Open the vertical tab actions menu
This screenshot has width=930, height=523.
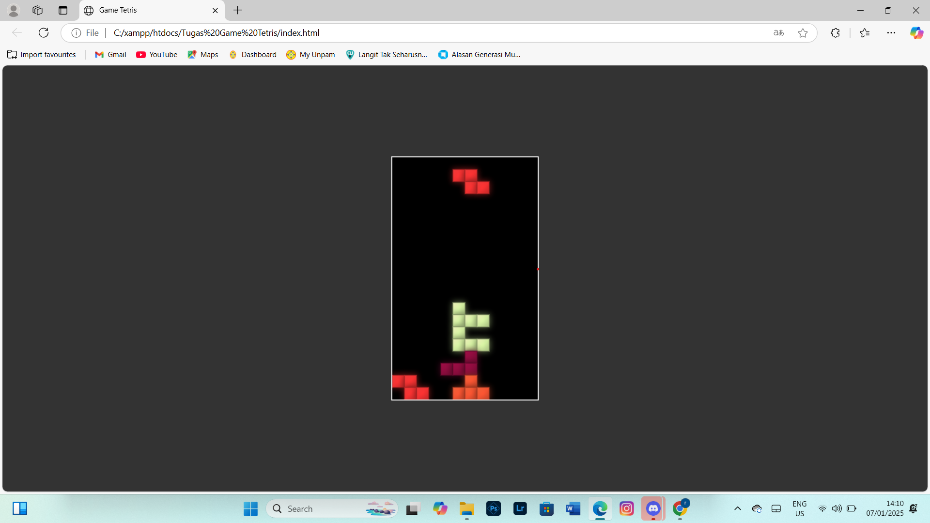(x=63, y=10)
